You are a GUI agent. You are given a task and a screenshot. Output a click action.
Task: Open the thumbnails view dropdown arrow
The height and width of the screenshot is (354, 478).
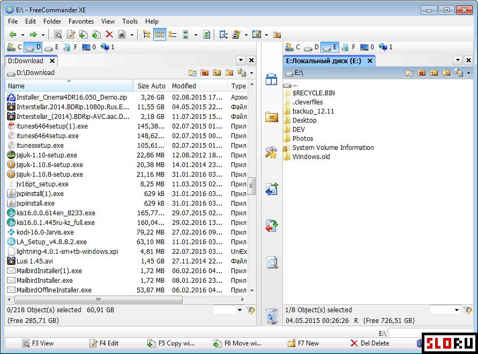tap(196, 35)
